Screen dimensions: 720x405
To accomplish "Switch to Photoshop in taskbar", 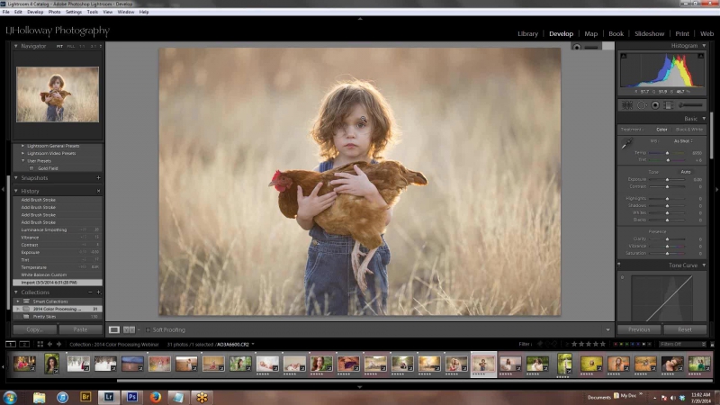I will click(132, 397).
